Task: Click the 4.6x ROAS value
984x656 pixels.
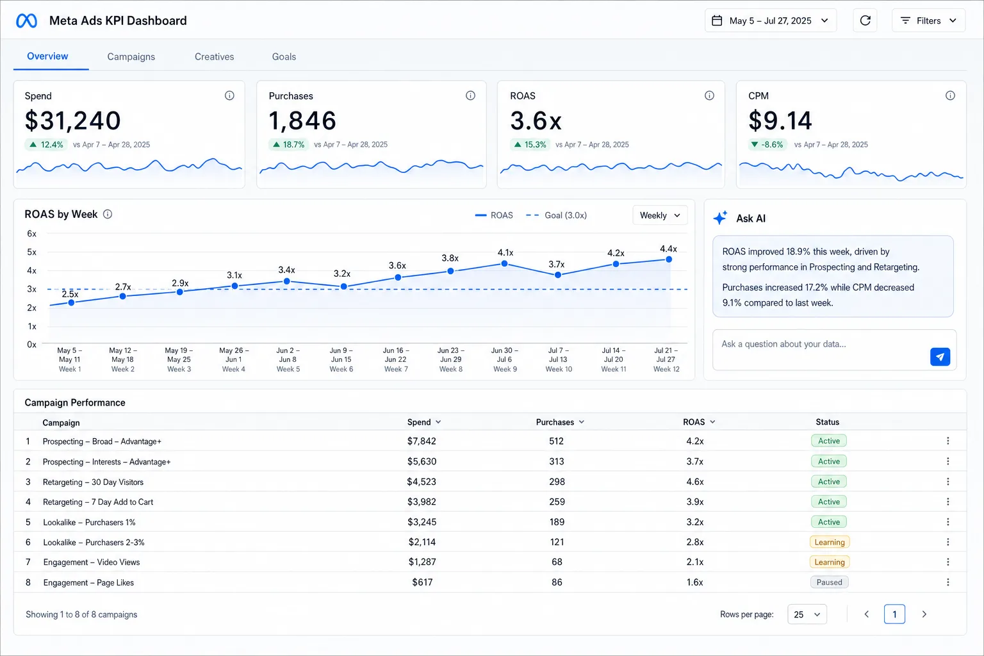Action: click(x=695, y=482)
